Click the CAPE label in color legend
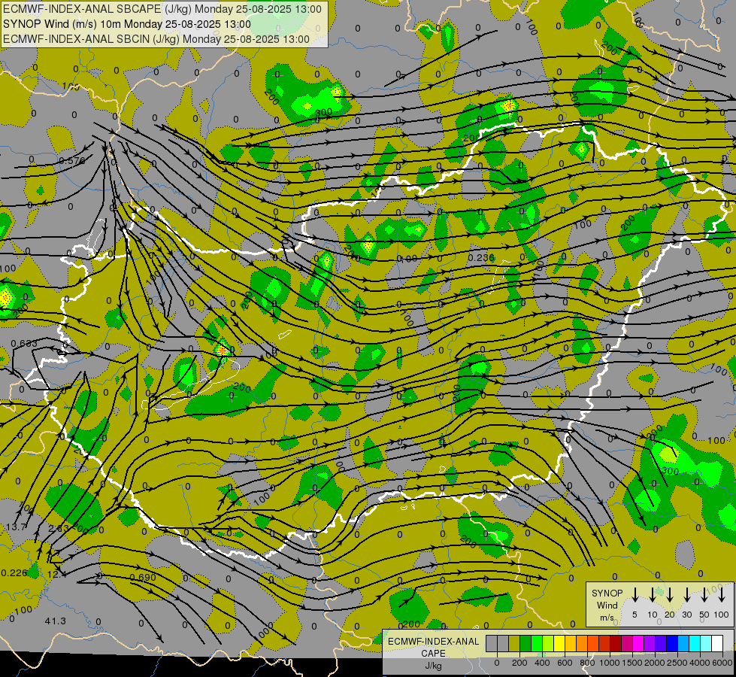 point(433,654)
